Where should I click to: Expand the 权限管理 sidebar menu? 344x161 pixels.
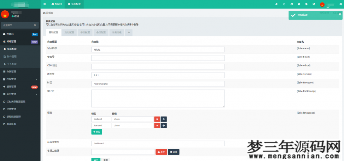20,79
